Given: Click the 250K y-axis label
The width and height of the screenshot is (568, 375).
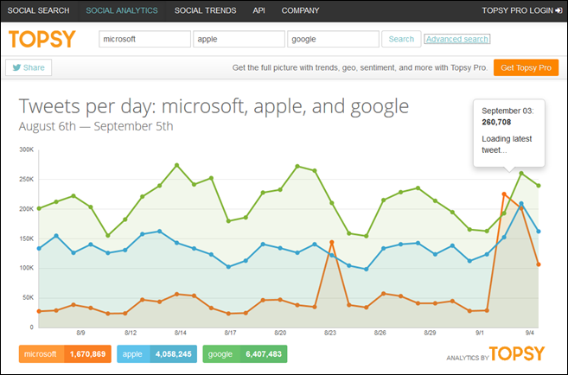Looking at the screenshot, I should click(x=27, y=179).
